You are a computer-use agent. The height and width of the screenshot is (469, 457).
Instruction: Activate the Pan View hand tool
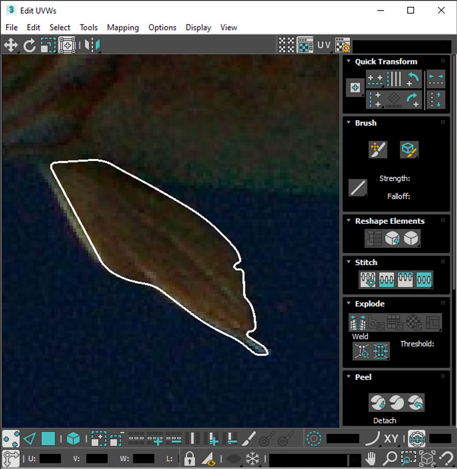(x=371, y=458)
